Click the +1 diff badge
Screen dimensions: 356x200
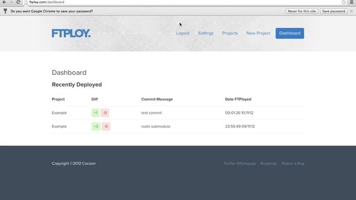click(x=96, y=113)
